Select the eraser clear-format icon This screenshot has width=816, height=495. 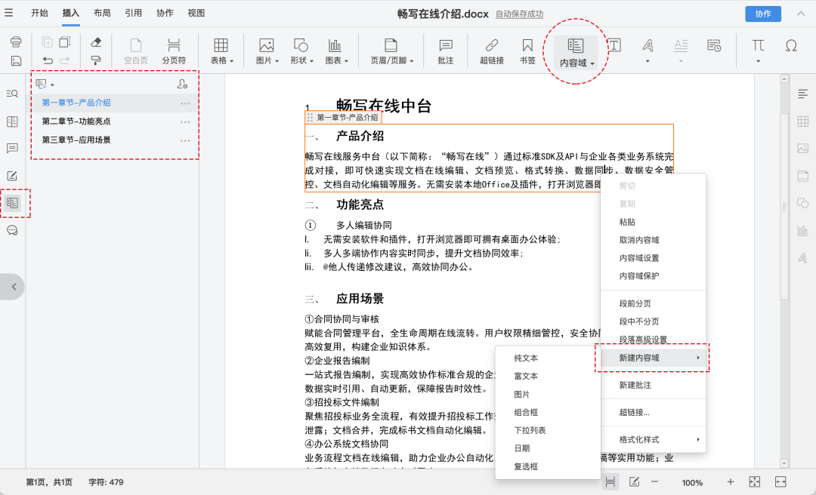96,42
